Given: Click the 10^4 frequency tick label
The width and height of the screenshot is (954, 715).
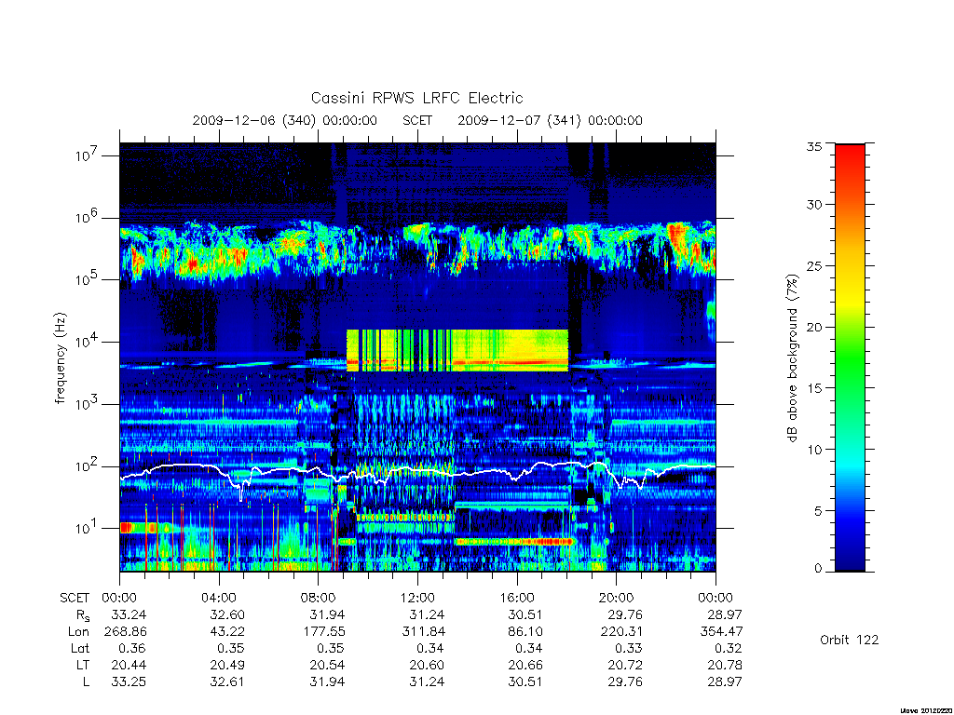Looking at the screenshot, I should click(87, 342).
